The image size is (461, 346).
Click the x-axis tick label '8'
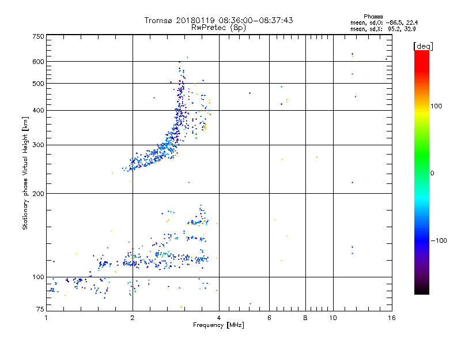tap(305, 318)
